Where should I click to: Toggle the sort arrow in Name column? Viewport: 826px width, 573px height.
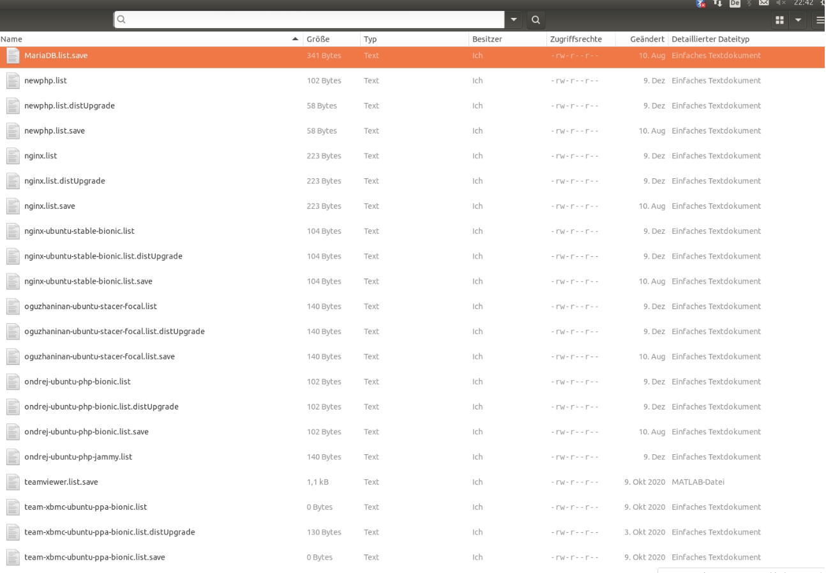(x=295, y=39)
